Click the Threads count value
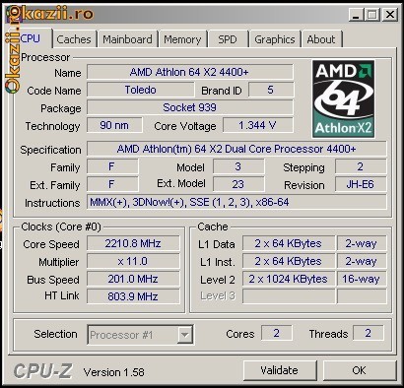 pyautogui.click(x=369, y=333)
